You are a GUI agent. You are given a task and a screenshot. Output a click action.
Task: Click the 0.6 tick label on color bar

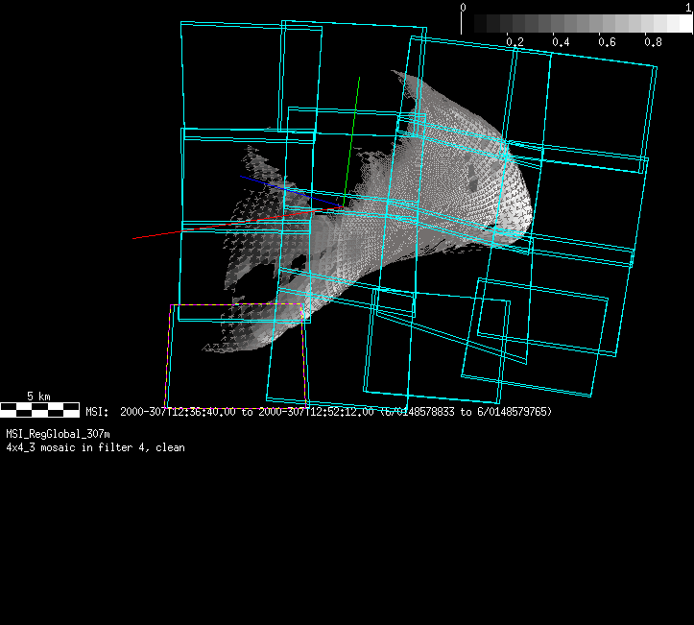[607, 42]
